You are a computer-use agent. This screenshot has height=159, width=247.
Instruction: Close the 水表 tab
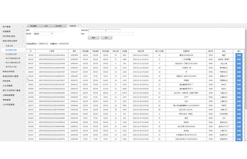coord(50,26)
